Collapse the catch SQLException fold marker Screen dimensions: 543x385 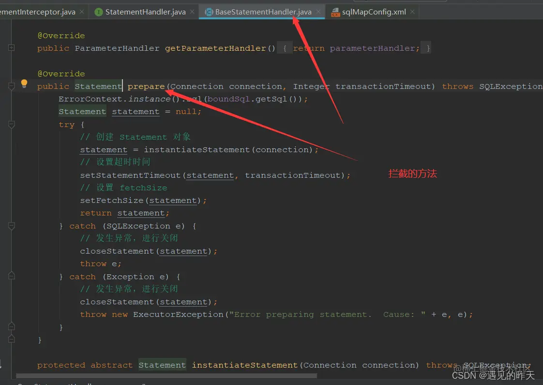pos(12,226)
